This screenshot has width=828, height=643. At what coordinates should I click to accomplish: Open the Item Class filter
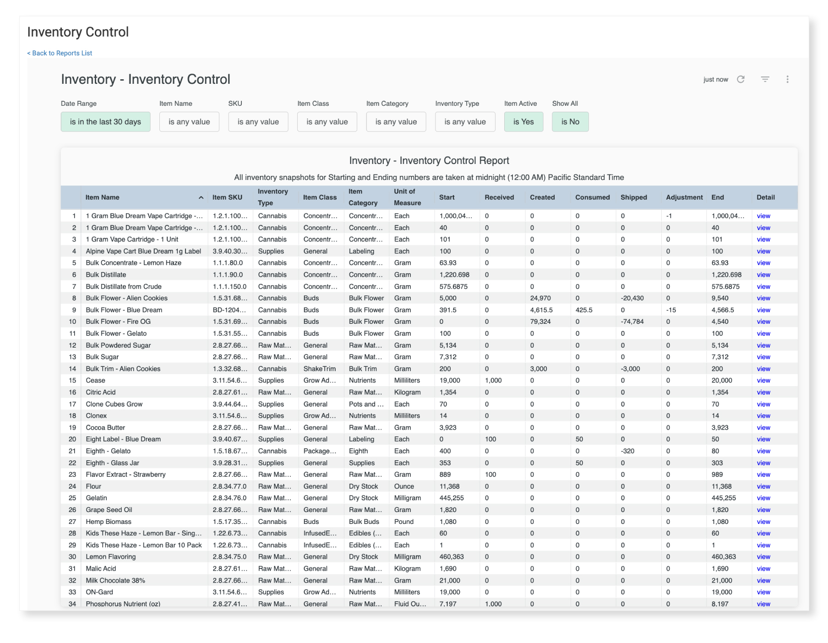point(327,122)
